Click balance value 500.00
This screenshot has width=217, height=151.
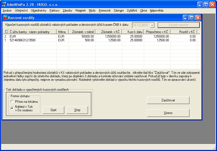click(82, 40)
